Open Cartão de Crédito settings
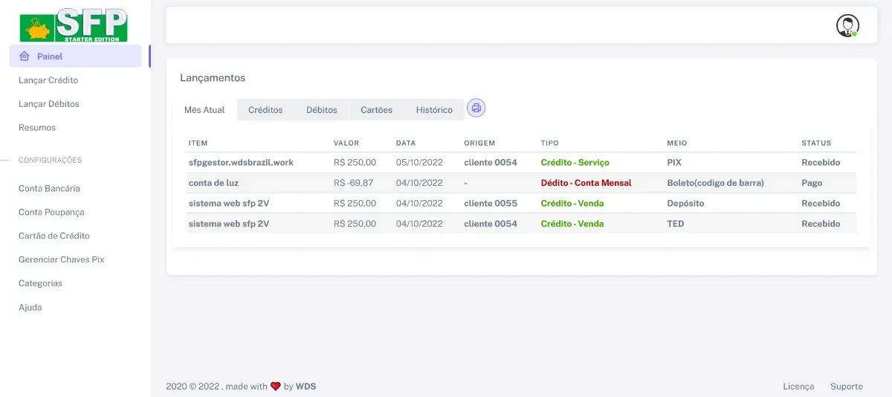Image resolution: width=892 pixels, height=397 pixels. [54, 236]
